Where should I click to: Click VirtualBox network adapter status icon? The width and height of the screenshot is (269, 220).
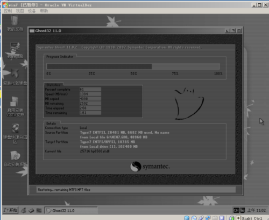coord(208,218)
